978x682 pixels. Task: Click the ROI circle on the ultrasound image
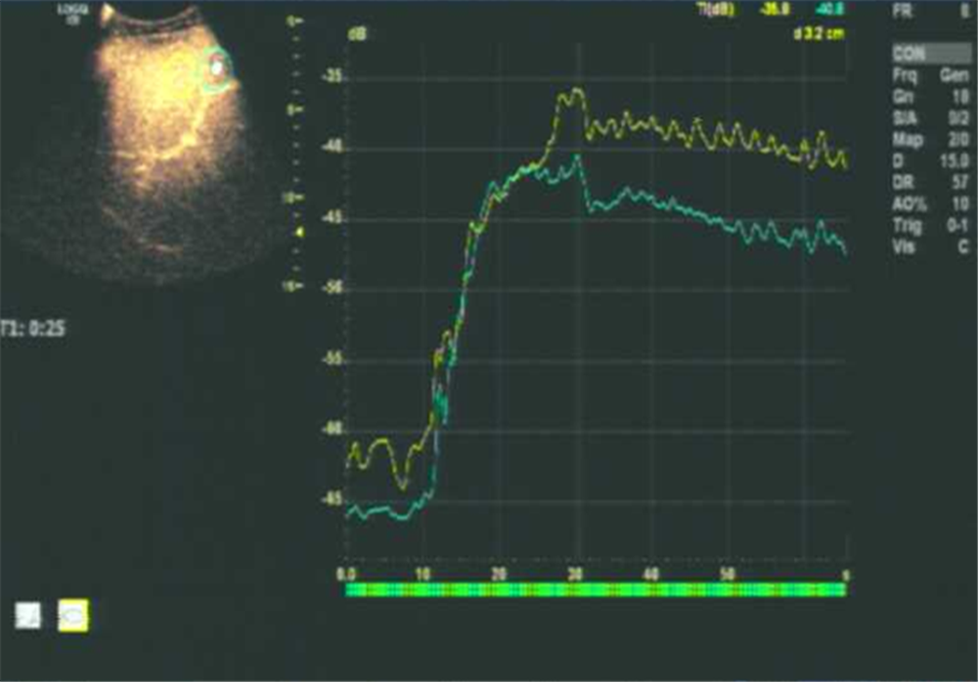point(219,68)
